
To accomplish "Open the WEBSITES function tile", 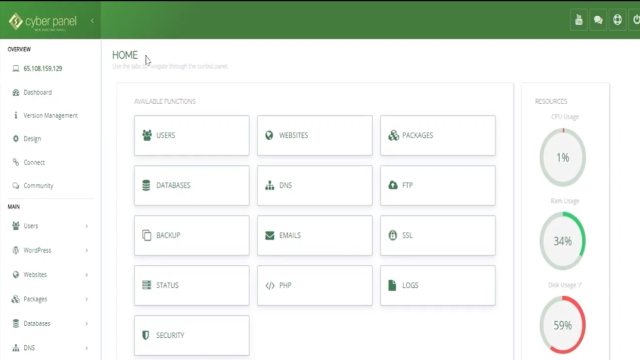I will click(x=315, y=135).
